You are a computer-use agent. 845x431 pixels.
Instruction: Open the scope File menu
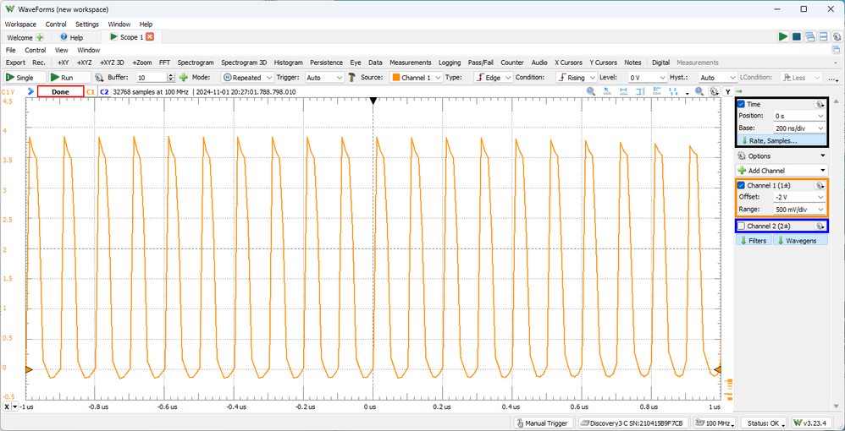tap(10, 50)
